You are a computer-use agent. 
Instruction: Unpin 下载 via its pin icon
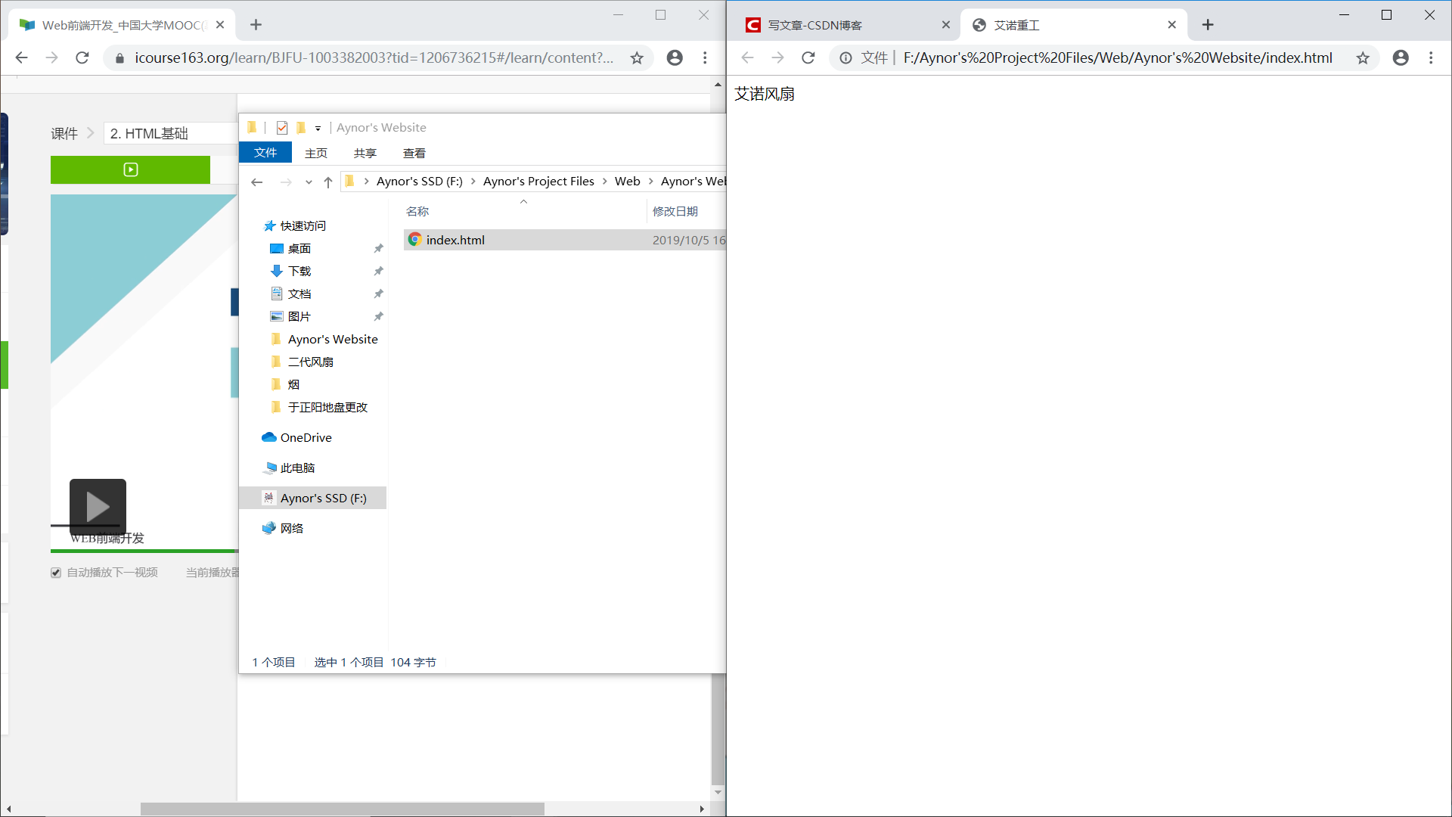[378, 271]
